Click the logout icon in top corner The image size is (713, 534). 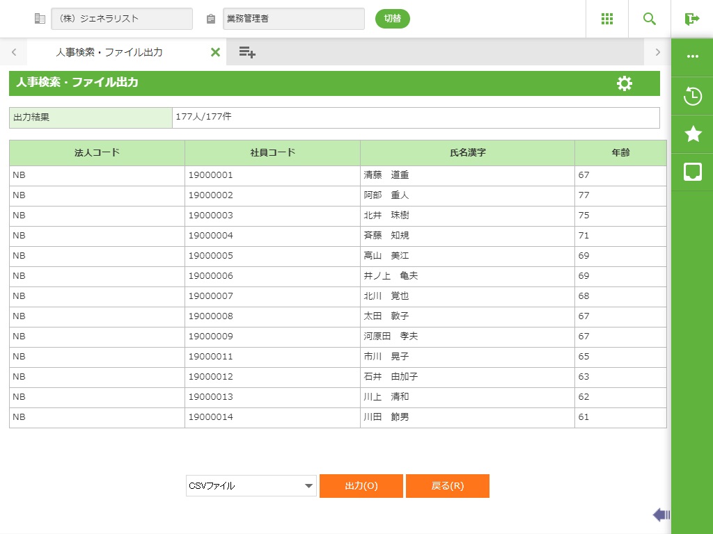(691, 19)
